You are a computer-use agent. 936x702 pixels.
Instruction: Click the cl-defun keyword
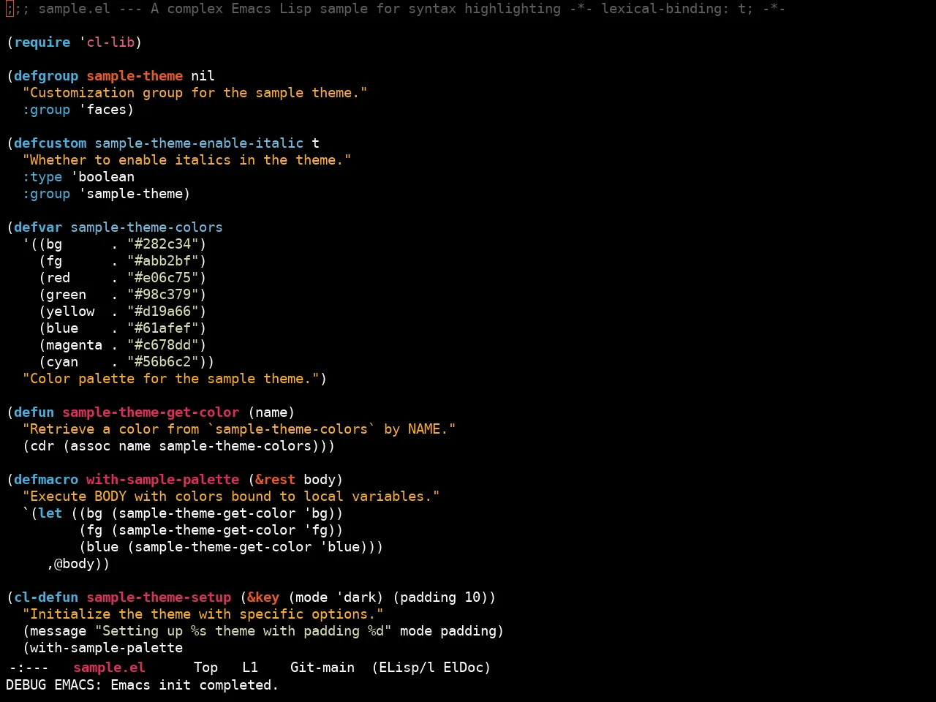(x=45, y=597)
